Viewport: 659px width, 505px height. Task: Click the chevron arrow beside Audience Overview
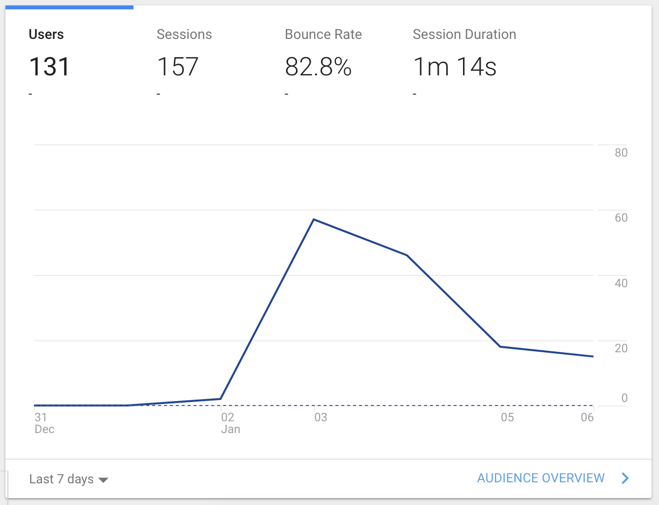(625, 478)
